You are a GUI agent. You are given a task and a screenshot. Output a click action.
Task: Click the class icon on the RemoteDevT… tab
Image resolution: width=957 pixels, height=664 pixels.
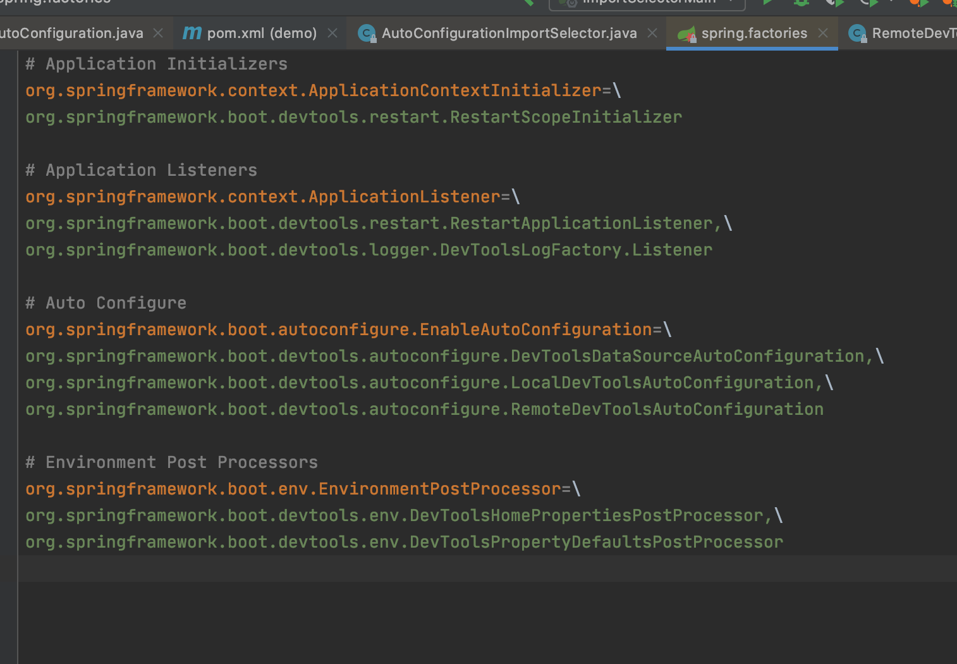857,33
